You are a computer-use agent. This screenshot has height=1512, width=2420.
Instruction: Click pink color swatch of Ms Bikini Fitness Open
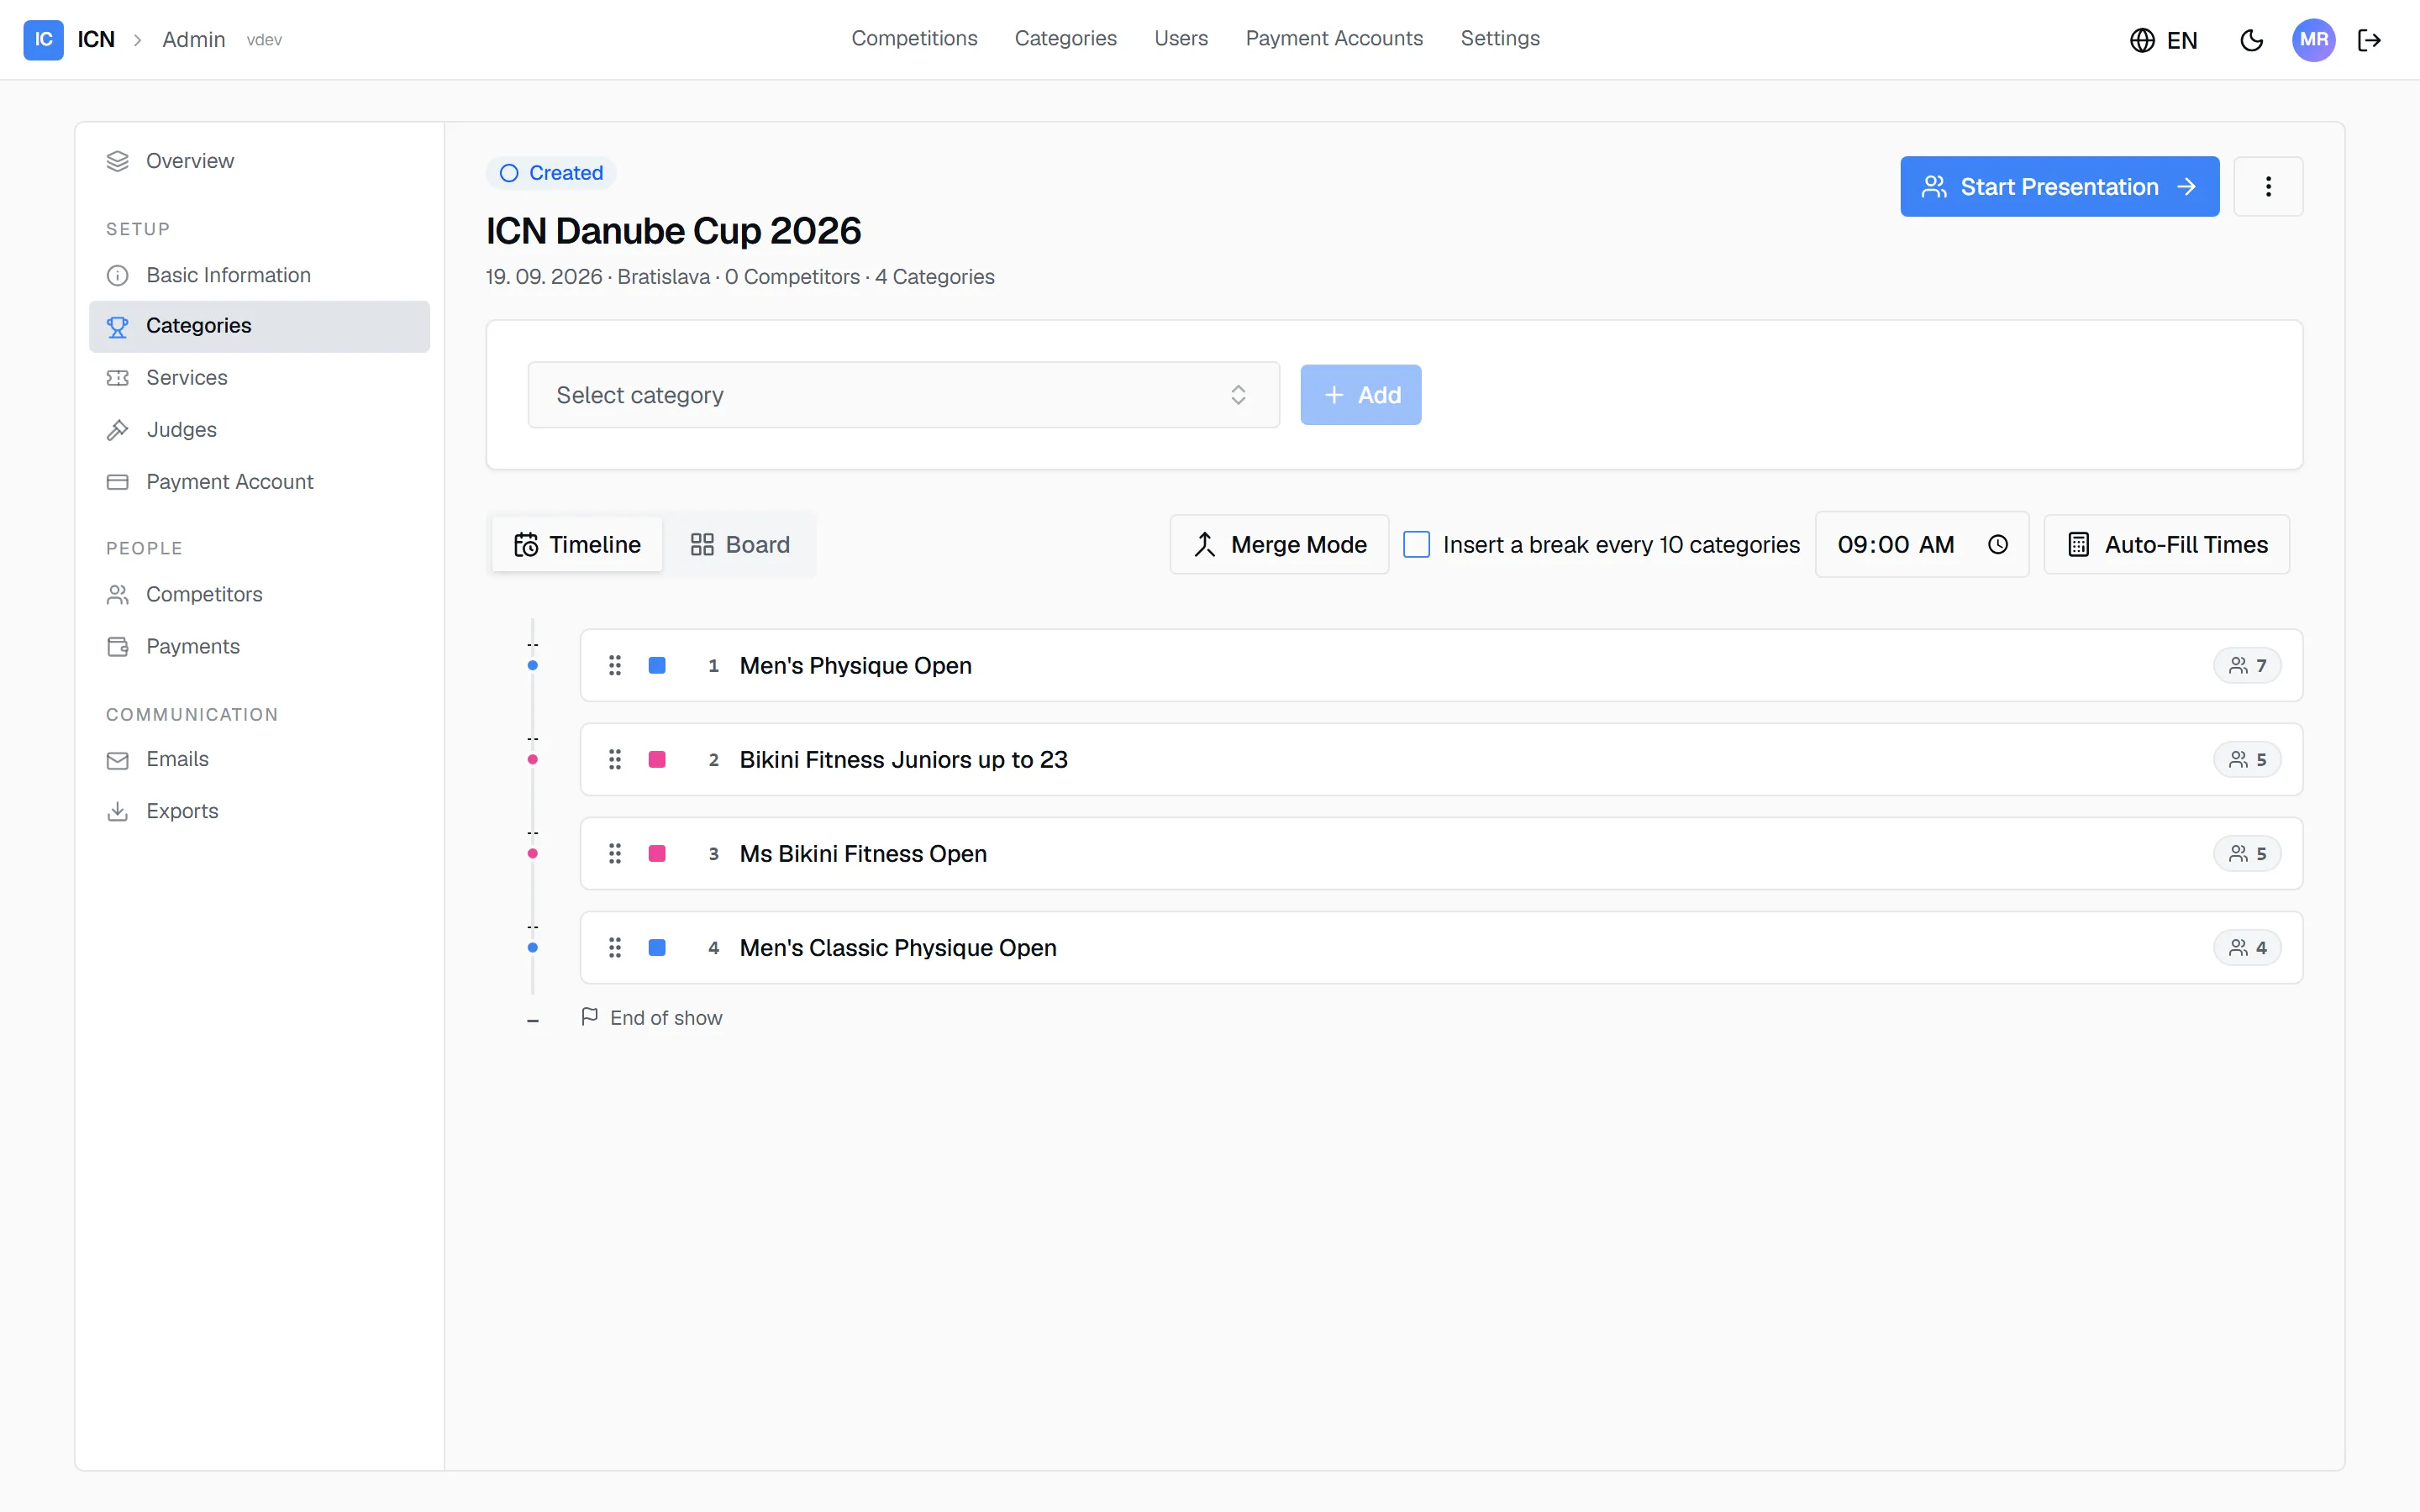click(x=657, y=853)
